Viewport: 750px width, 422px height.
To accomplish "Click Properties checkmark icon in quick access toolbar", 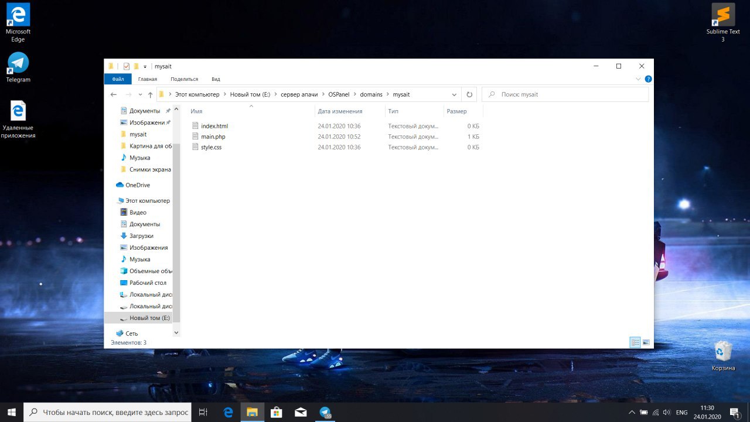I will pyautogui.click(x=126, y=66).
